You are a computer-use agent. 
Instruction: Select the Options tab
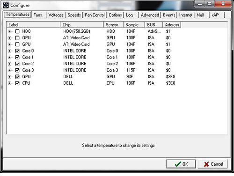click(115, 15)
